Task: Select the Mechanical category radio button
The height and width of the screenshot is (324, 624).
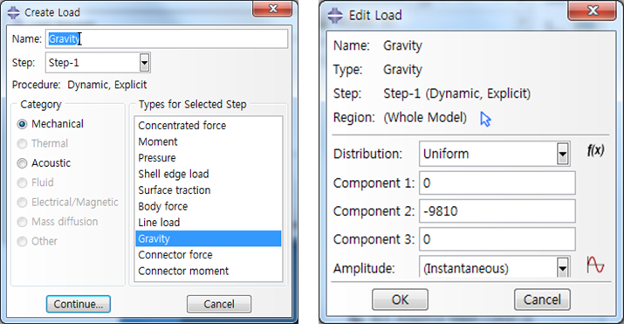Action: tap(23, 124)
